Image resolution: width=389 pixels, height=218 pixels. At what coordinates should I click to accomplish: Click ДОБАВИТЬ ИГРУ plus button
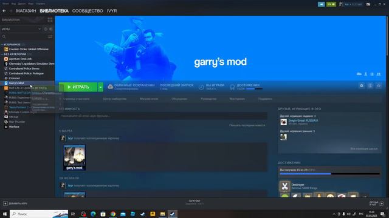5,203
